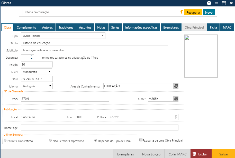Viewport: 235px width, 158px height.
Task: Click into the HomePage input field
Action: (x=100, y=128)
